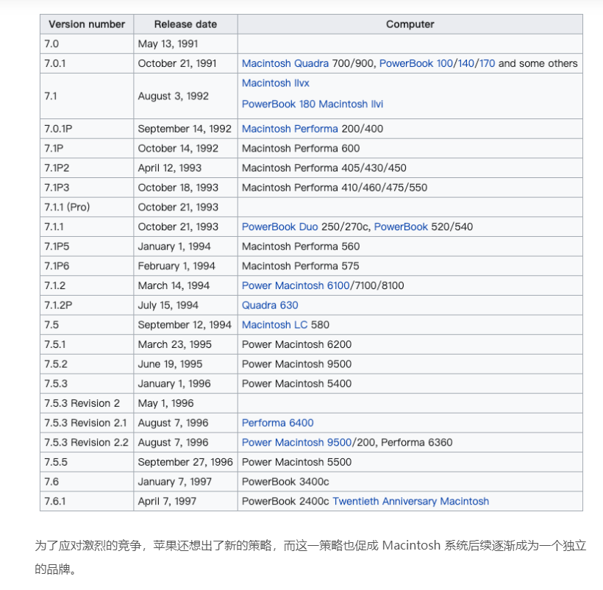Select the version cell 7.6.1
Screen dimensions: 603x590
(x=87, y=502)
